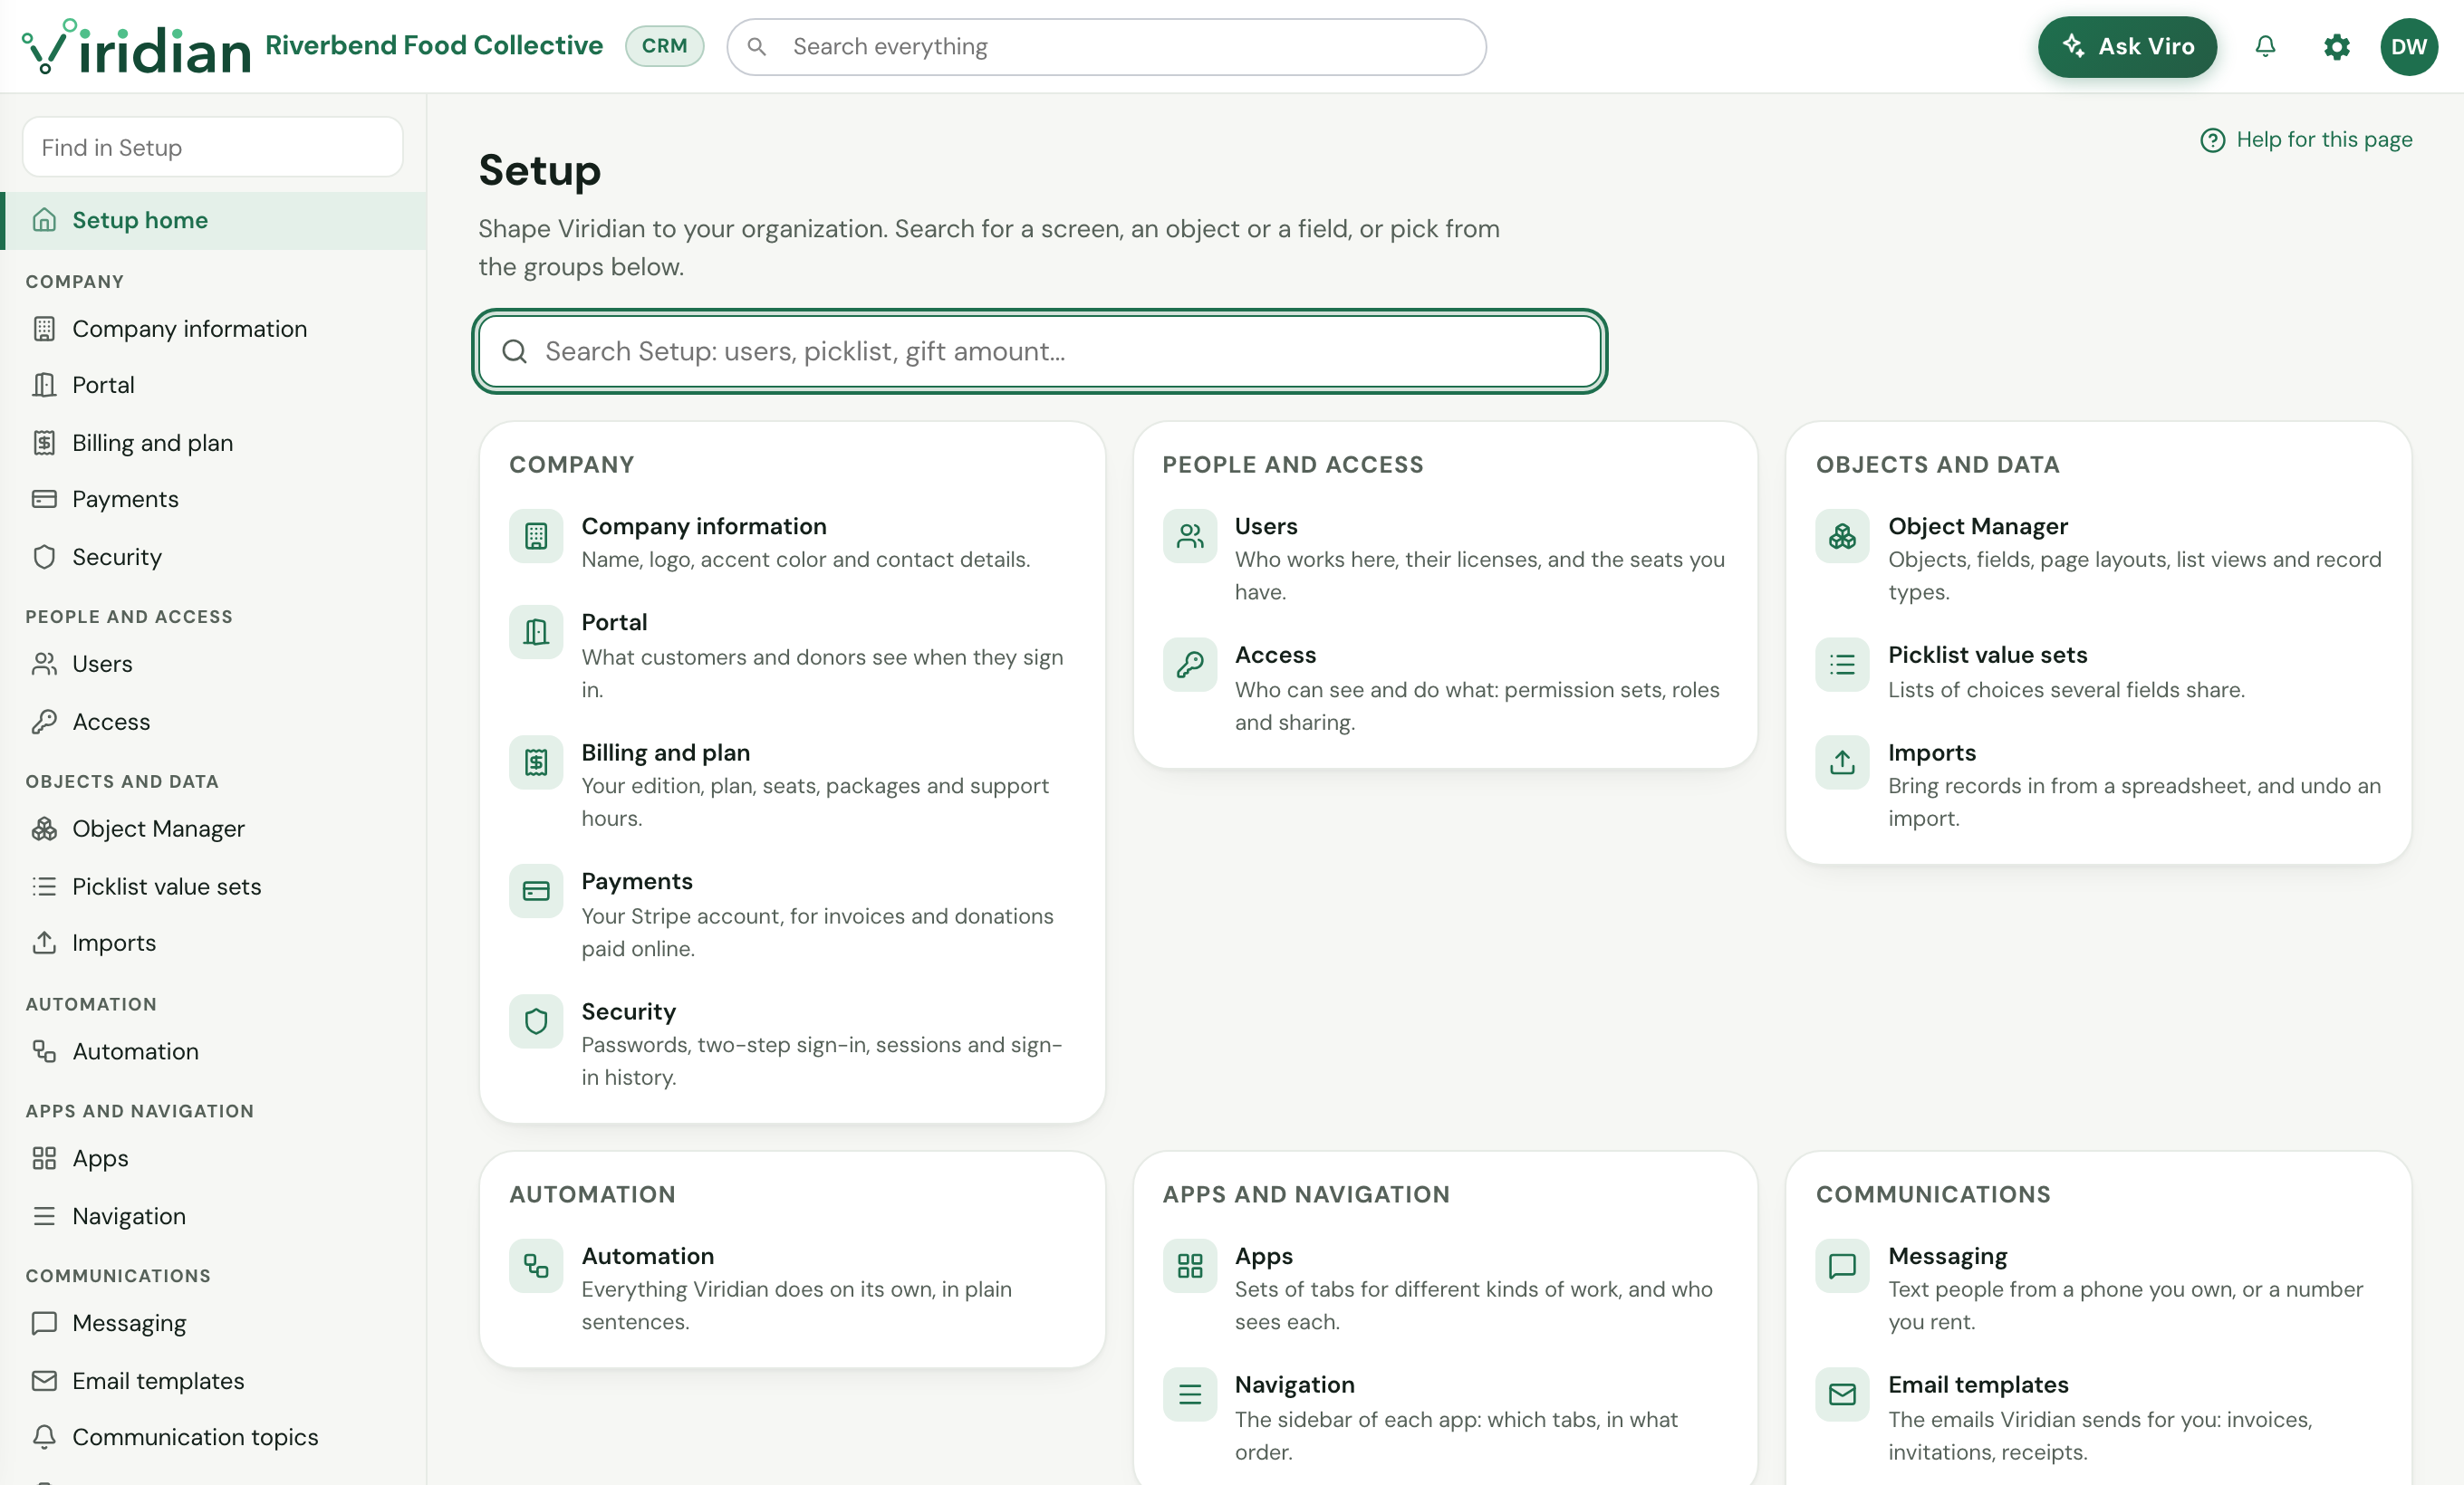
Task: Open Portal in the sidebar
Action: click(x=213, y=385)
